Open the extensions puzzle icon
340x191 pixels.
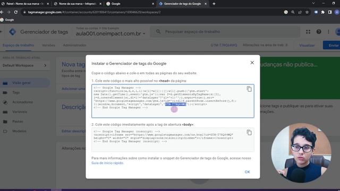(x=323, y=12)
